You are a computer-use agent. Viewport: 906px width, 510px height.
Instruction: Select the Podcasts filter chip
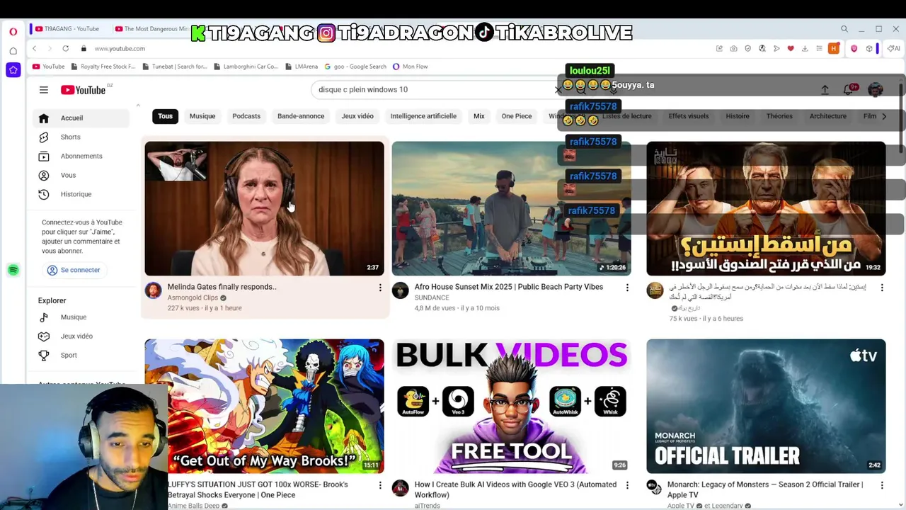pos(246,116)
